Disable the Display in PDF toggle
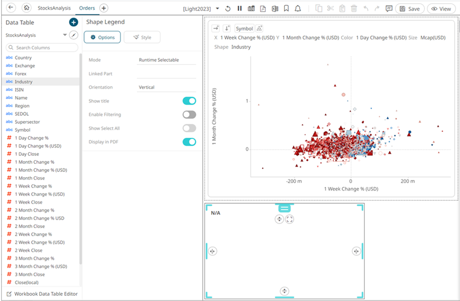 click(189, 142)
